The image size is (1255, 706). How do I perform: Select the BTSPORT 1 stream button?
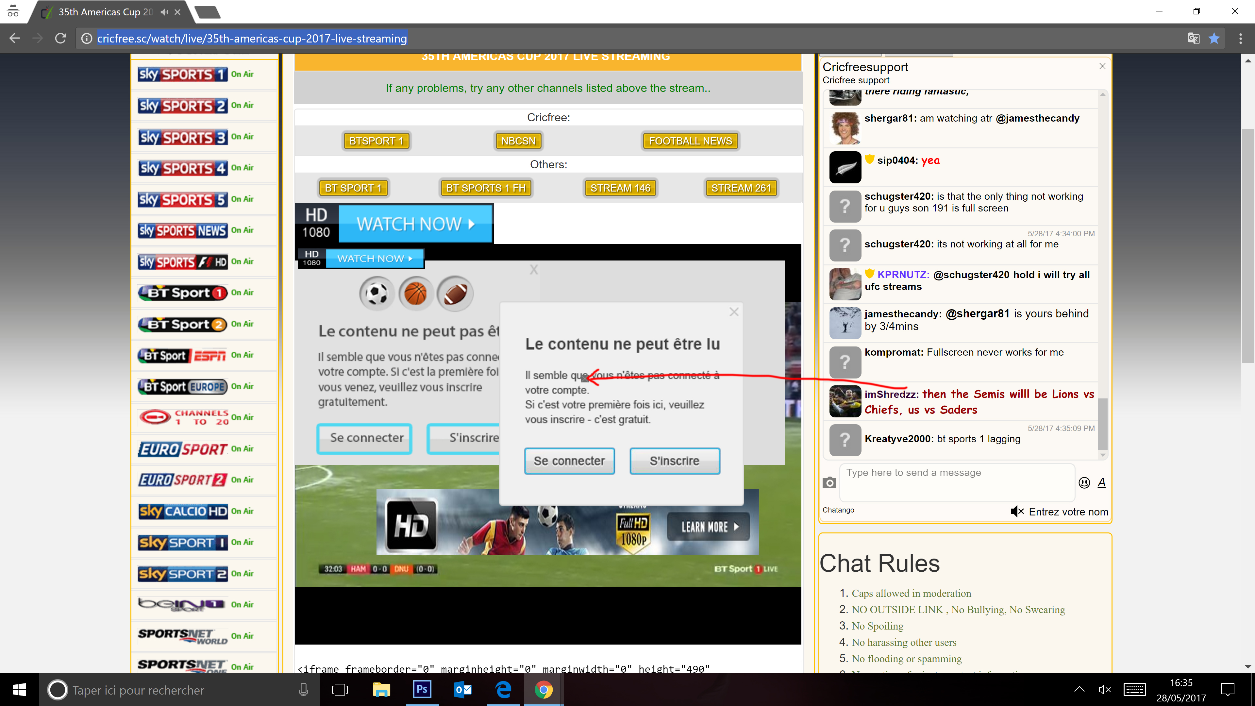[376, 141]
